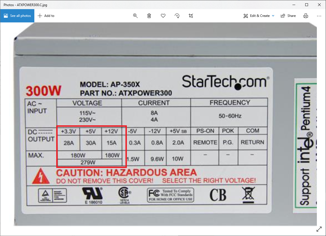The width and height of the screenshot is (326, 236).
Task: Open the Crop tool icon
Action: tap(191, 16)
